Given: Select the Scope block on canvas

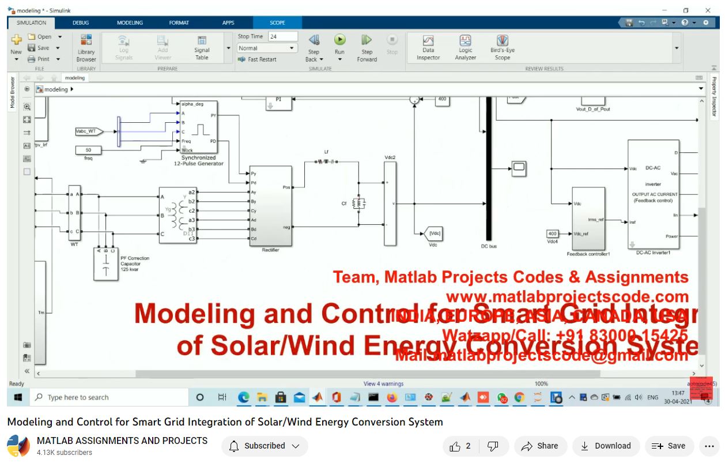Looking at the screenshot, I should [519, 168].
